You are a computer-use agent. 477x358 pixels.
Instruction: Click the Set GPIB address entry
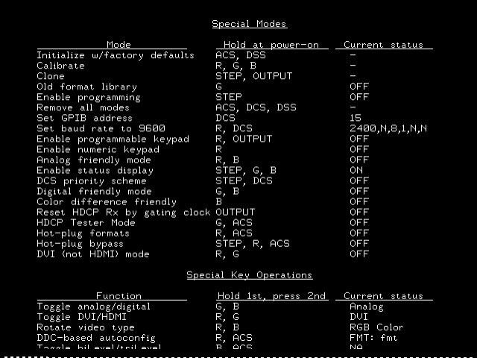tap(84, 118)
